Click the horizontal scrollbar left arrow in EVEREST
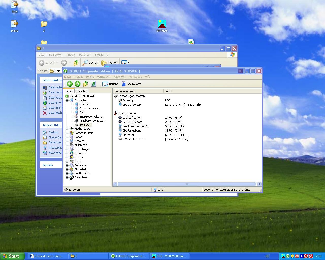The width and height of the screenshot is (325, 260). click(x=115, y=184)
